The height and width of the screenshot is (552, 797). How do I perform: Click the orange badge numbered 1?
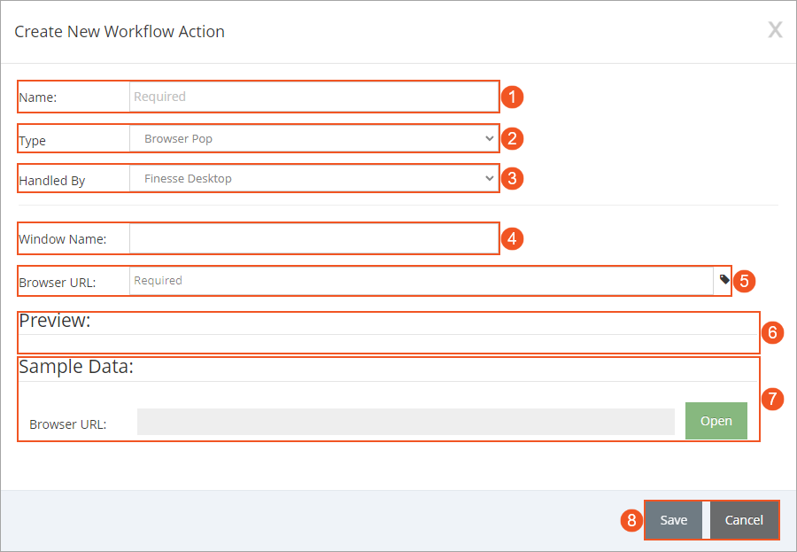coord(512,97)
